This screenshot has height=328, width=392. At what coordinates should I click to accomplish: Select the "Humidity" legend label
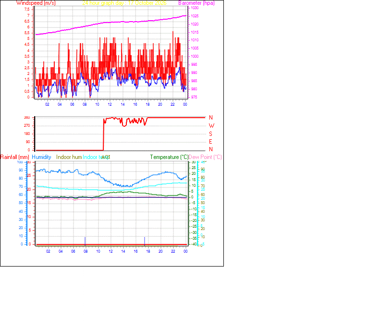[x=41, y=157]
